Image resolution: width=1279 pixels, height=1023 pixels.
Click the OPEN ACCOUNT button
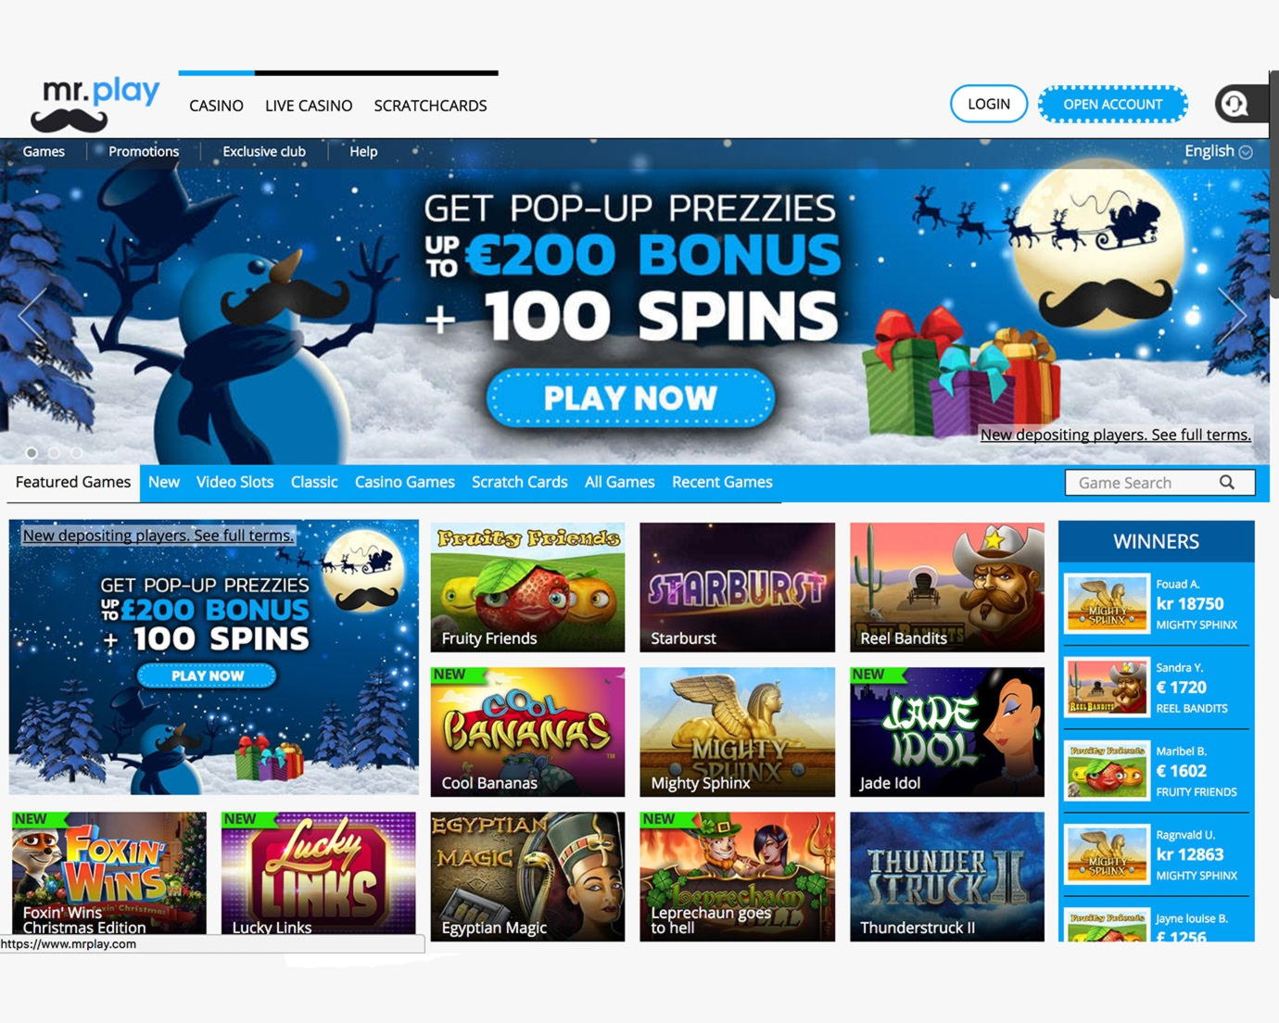(1112, 104)
